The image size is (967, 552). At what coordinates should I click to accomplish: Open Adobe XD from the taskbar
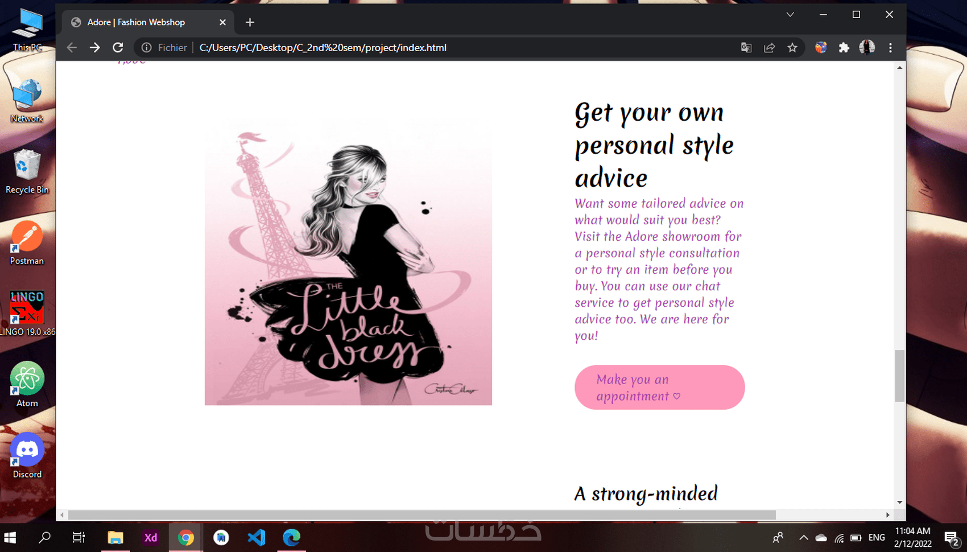pos(151,538)
